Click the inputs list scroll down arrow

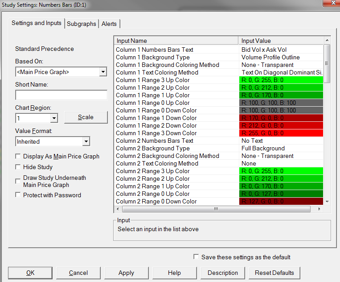pos(327,201)
